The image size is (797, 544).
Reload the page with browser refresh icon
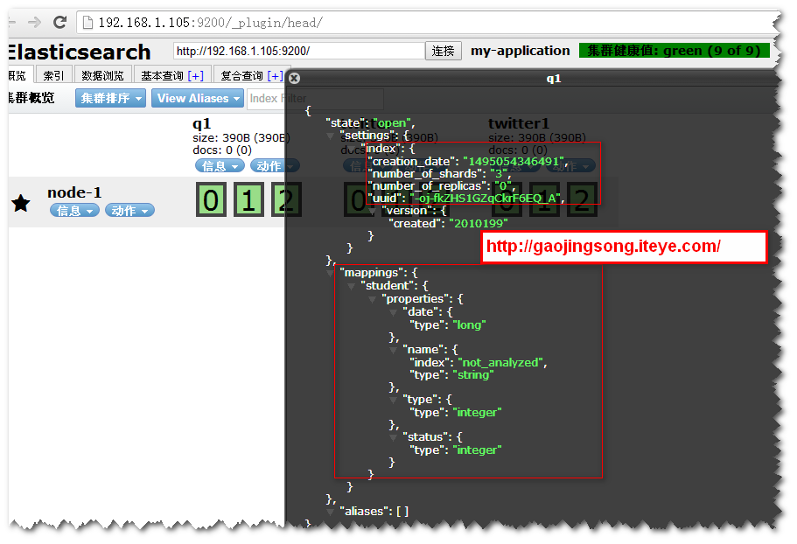[x=60, y=22]
